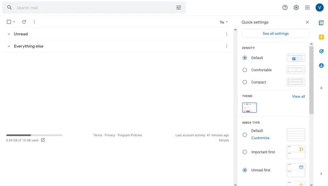The width and height of the screenshot is (328, 186).
Task: Select Comfortable density option
Action: 244,70
